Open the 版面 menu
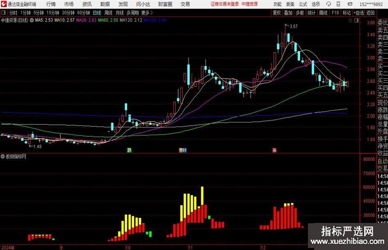The width and height of the screenshot is (388, 250). tap(290, 4)
